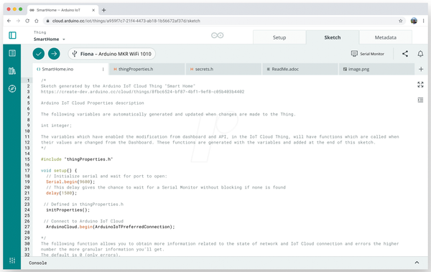Click the share sketch icon
Viewport: 431px width, 272px height.
click(x=405, y=54)
